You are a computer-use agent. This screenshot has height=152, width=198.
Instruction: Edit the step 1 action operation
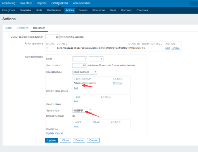(168, 48)
